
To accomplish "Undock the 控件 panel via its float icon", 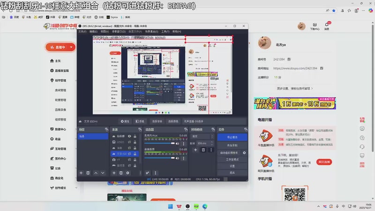I will click(246, 129).
